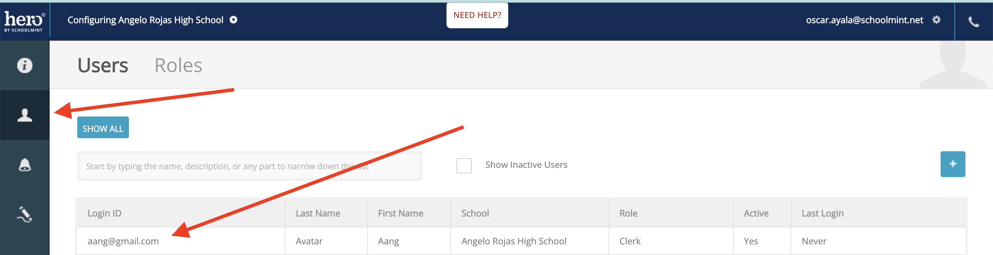Expand the school selector dropdown arrow
Viewport: 993px width, 255px height.
click(234, 20)
